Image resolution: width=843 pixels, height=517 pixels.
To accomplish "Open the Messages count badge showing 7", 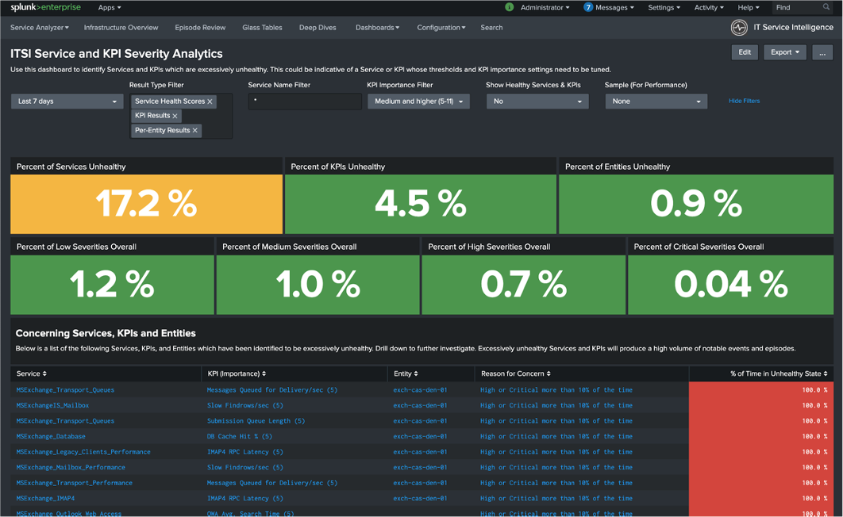I will (x=587, y=7).
